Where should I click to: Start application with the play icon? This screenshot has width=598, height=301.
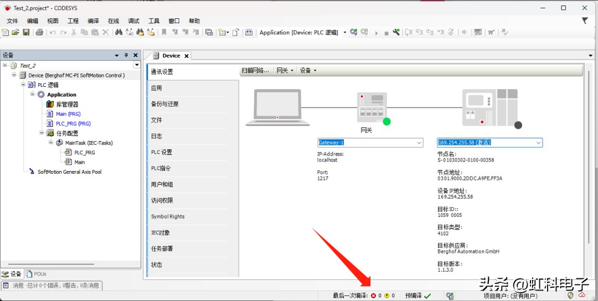[377, 33]
